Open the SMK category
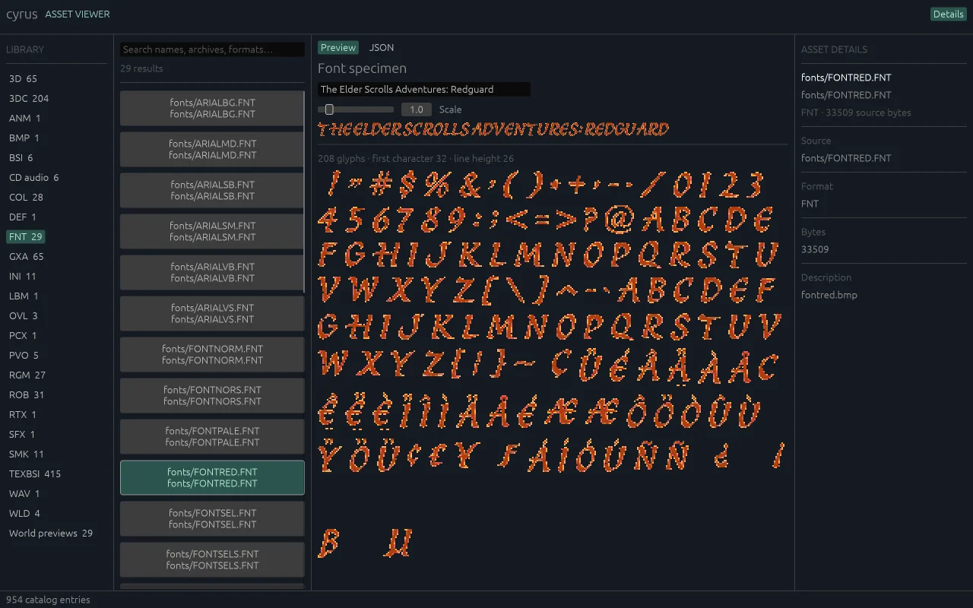 27,454
